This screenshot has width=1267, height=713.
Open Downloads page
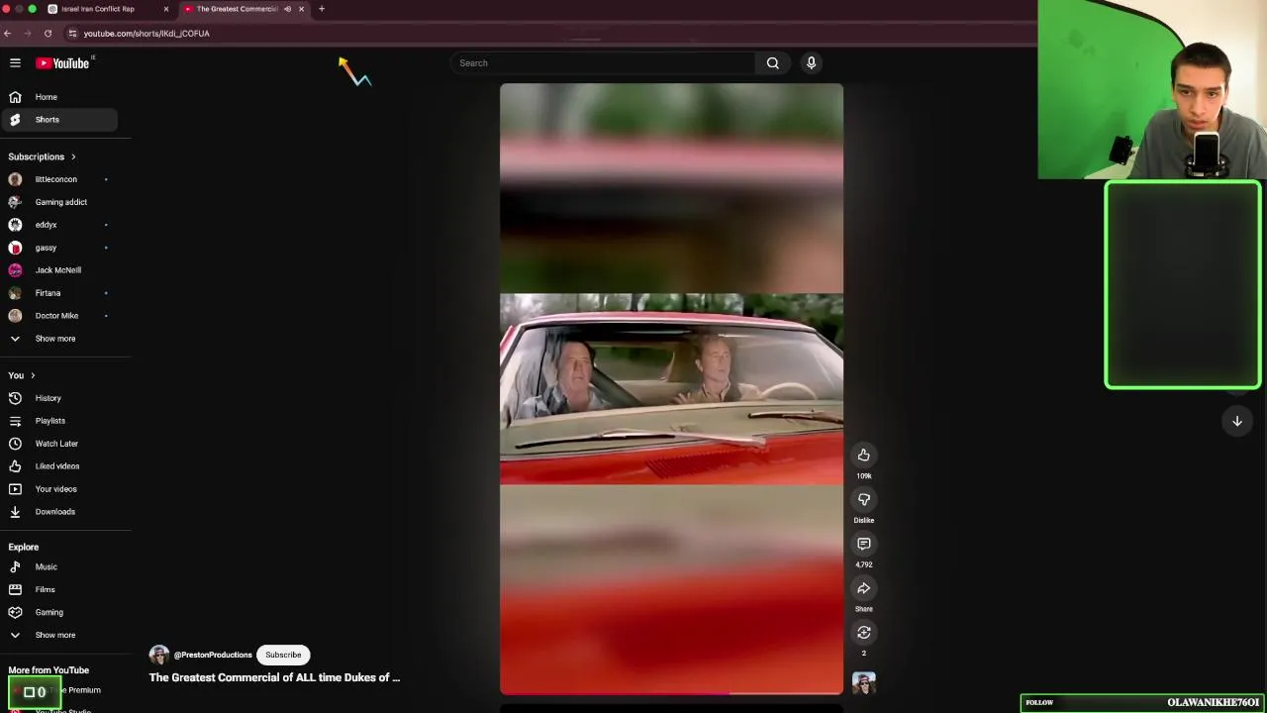pos(58,512)
